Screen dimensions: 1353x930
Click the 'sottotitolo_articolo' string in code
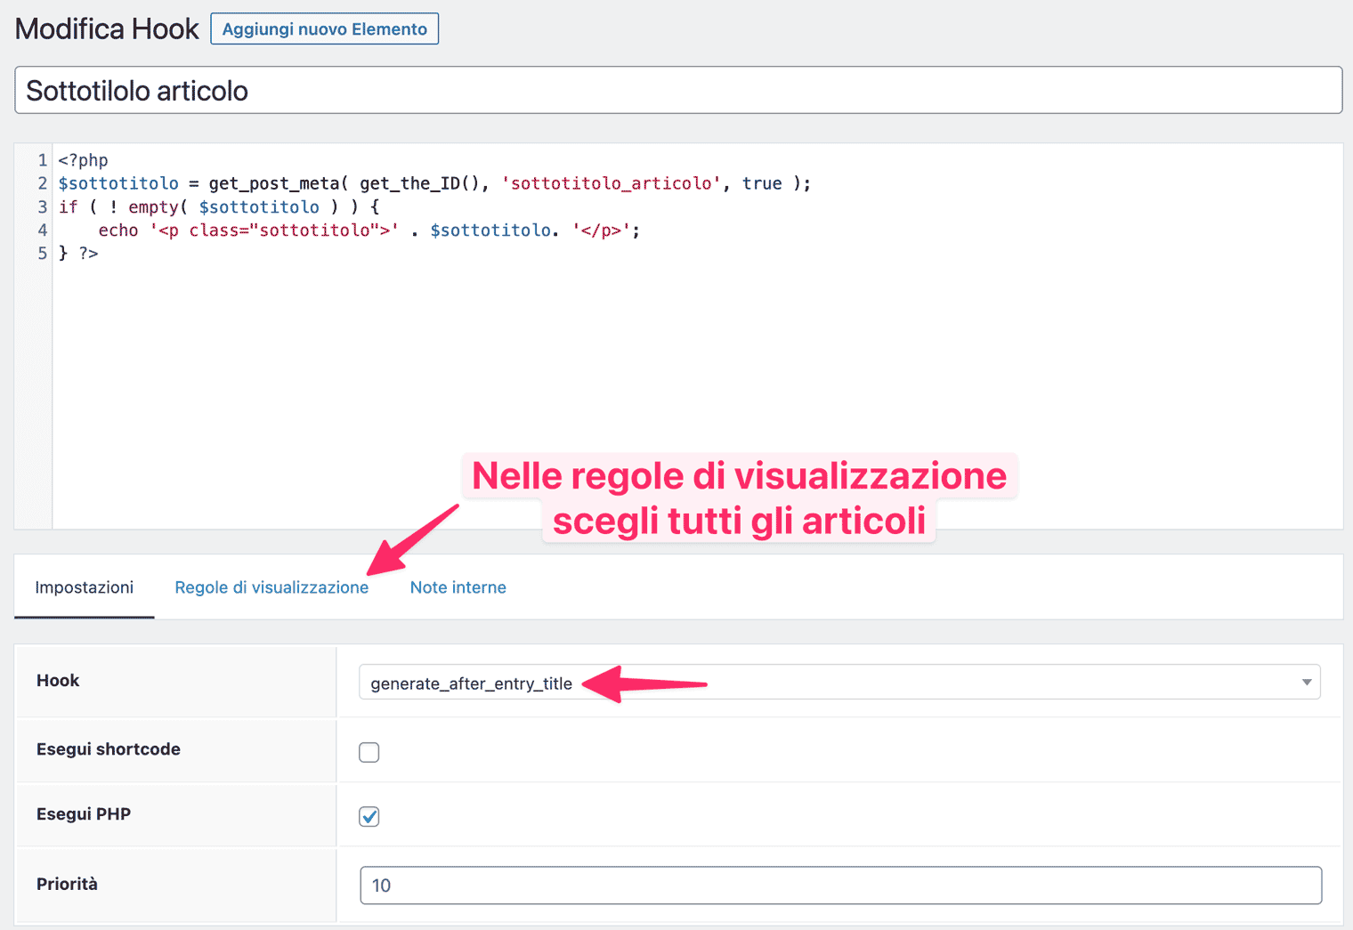point(611,183)
